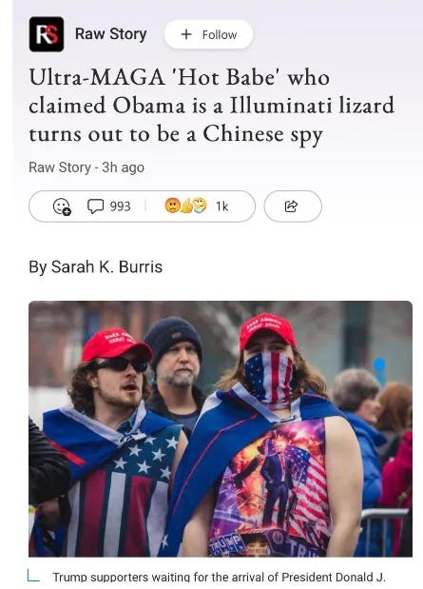The width and height of the screenshot is (423, 589).
Task: Click the Raw Story - 3h ago byline
Action: point(87,167)
